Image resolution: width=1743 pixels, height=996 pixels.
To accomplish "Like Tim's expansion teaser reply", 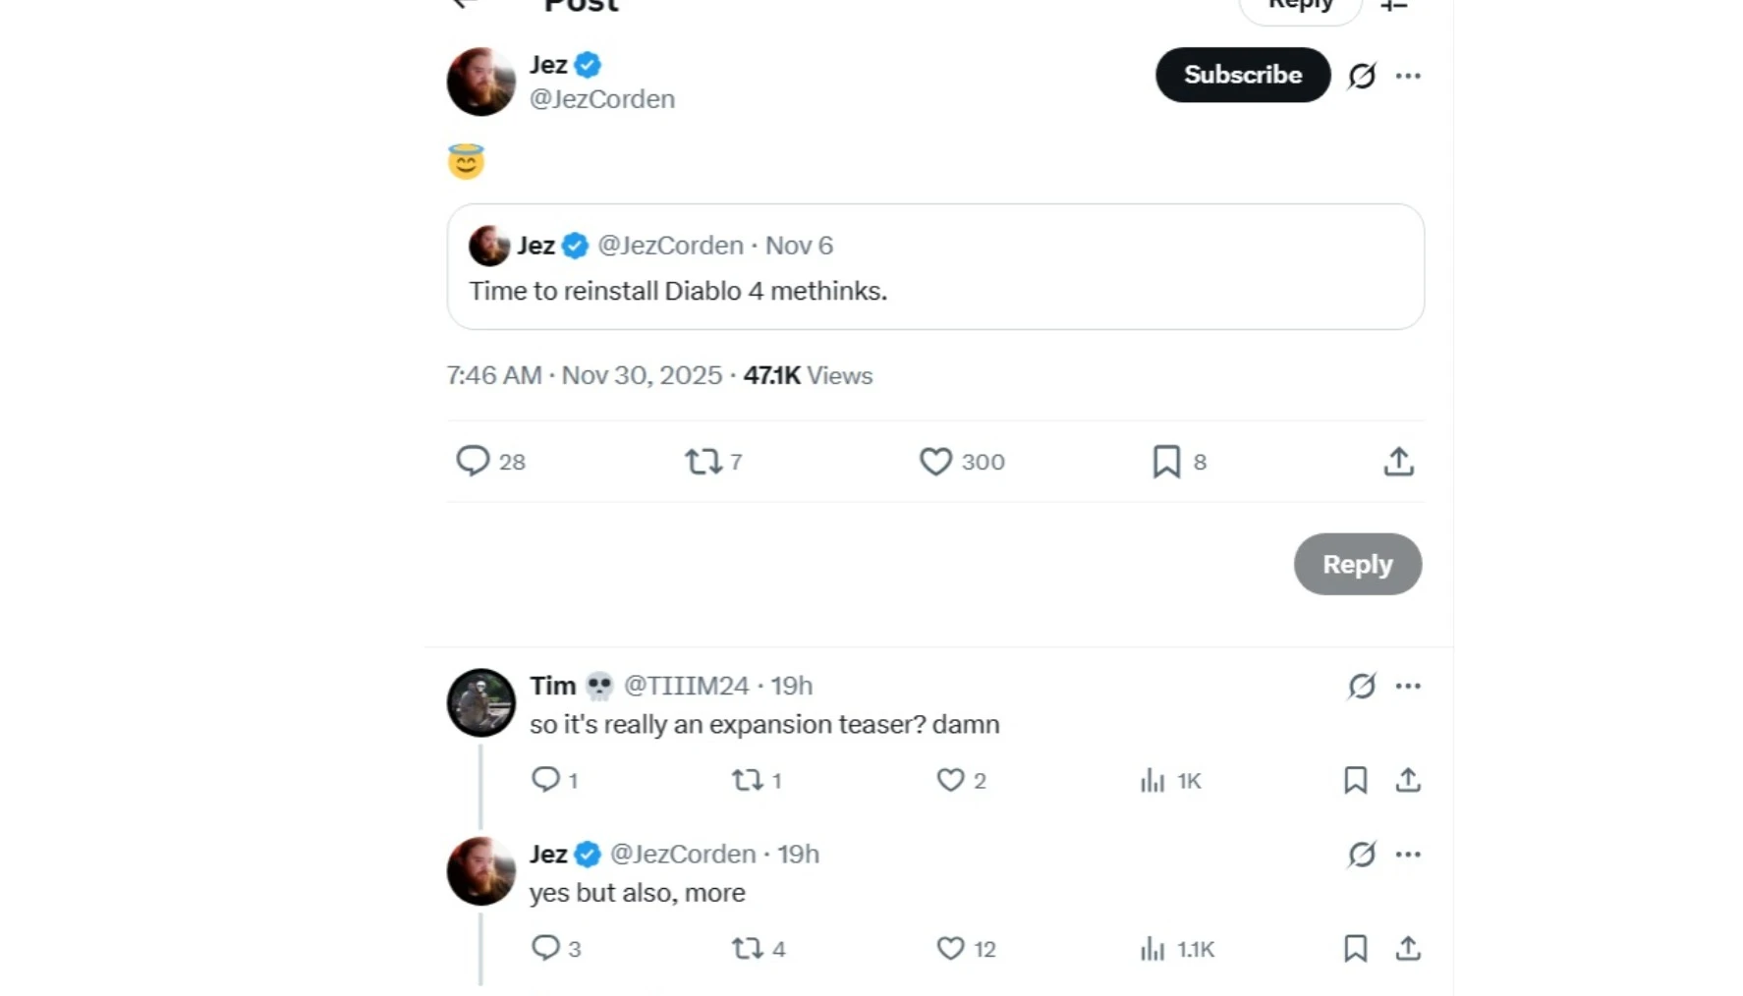I will click(x=950, y=780).
